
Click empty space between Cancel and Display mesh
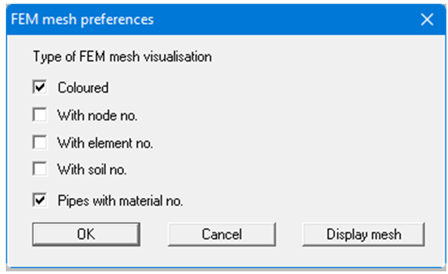click(289, 234)
